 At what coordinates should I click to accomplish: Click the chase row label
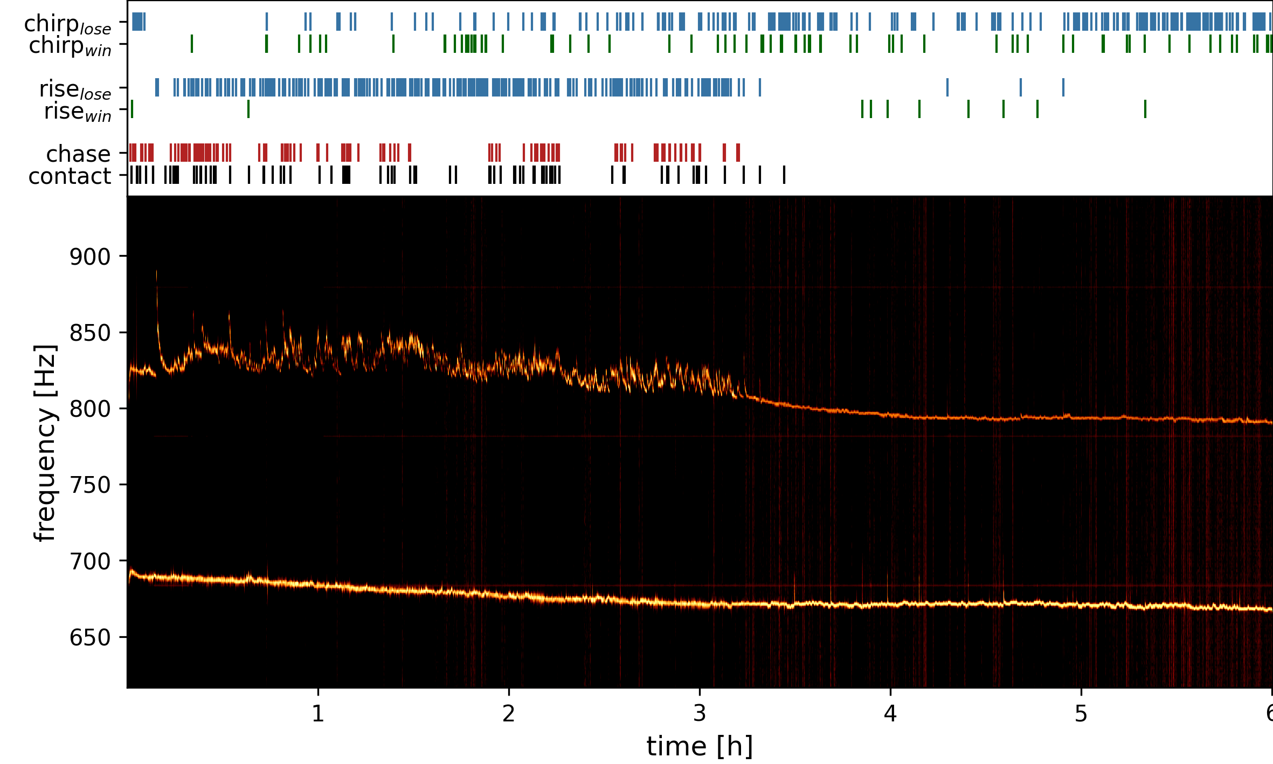78,154
